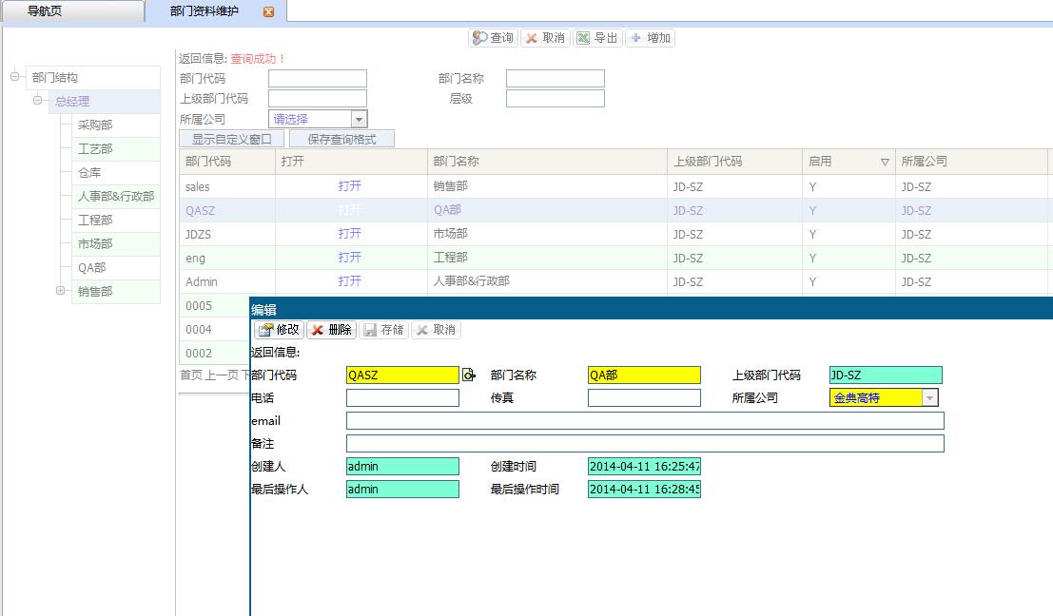Select the 部门资料维护 tab
Viewport: 1053px width, 616px height.
205,11
